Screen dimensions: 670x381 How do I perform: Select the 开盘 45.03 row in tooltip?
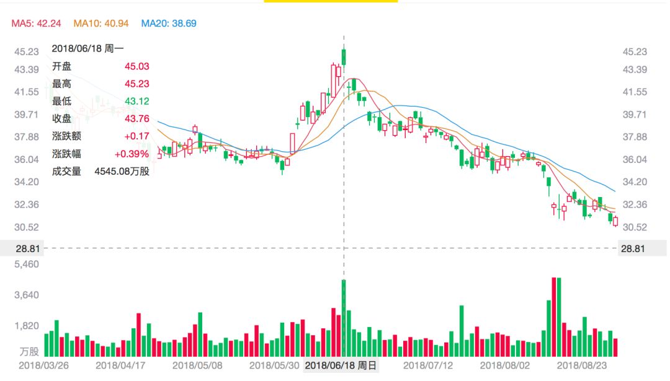click(100, 66)
